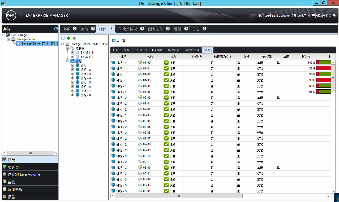Expand SN 37412 controller node
Image resolution: width=339 pixels, height=202 pixels.
73,57
